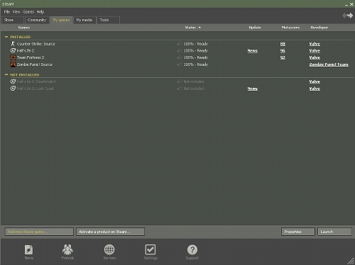Open News link for Half-Life 2: Lost Coast
The height and width of the screenshot is (265, 355).
click(x=253, y=89)
